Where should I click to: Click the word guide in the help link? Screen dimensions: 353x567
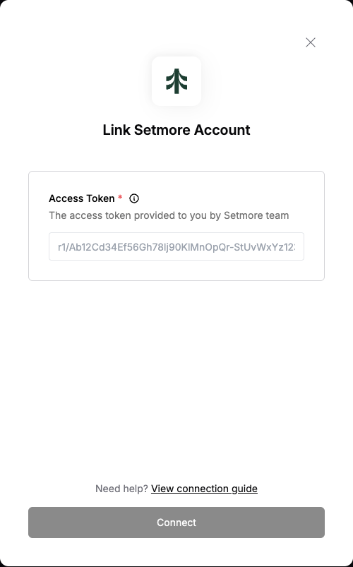(x=244, y=489)
